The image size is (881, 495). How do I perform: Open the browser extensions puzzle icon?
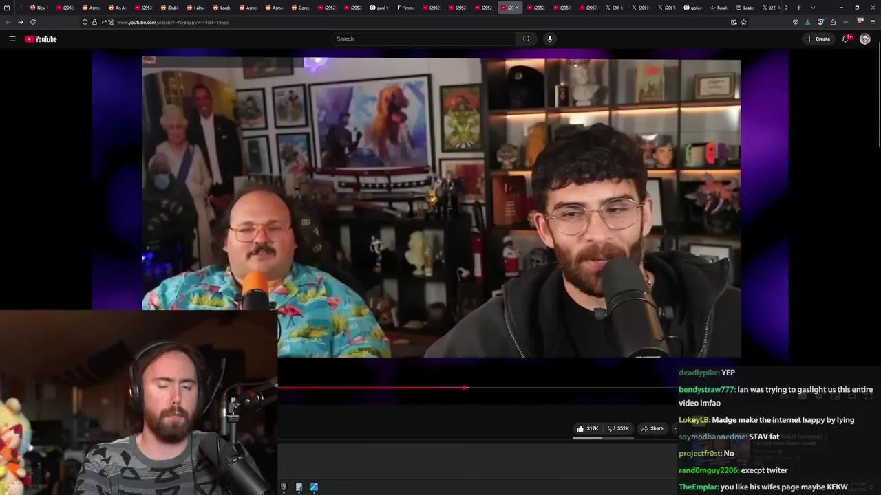833,22
